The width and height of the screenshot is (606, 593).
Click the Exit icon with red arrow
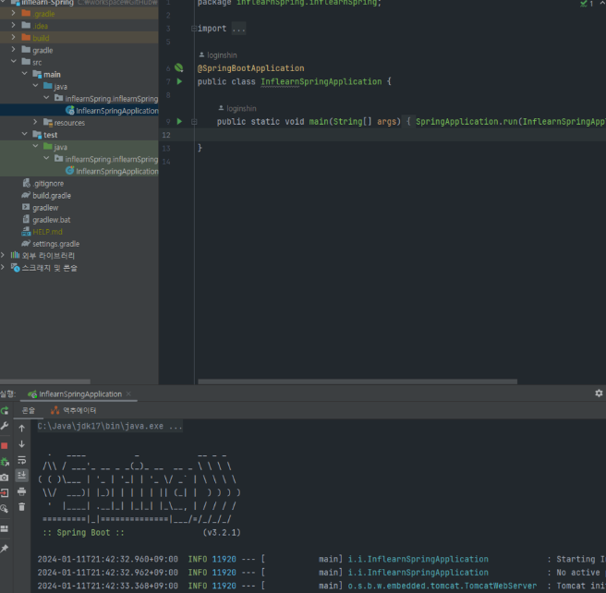(5, 493)
